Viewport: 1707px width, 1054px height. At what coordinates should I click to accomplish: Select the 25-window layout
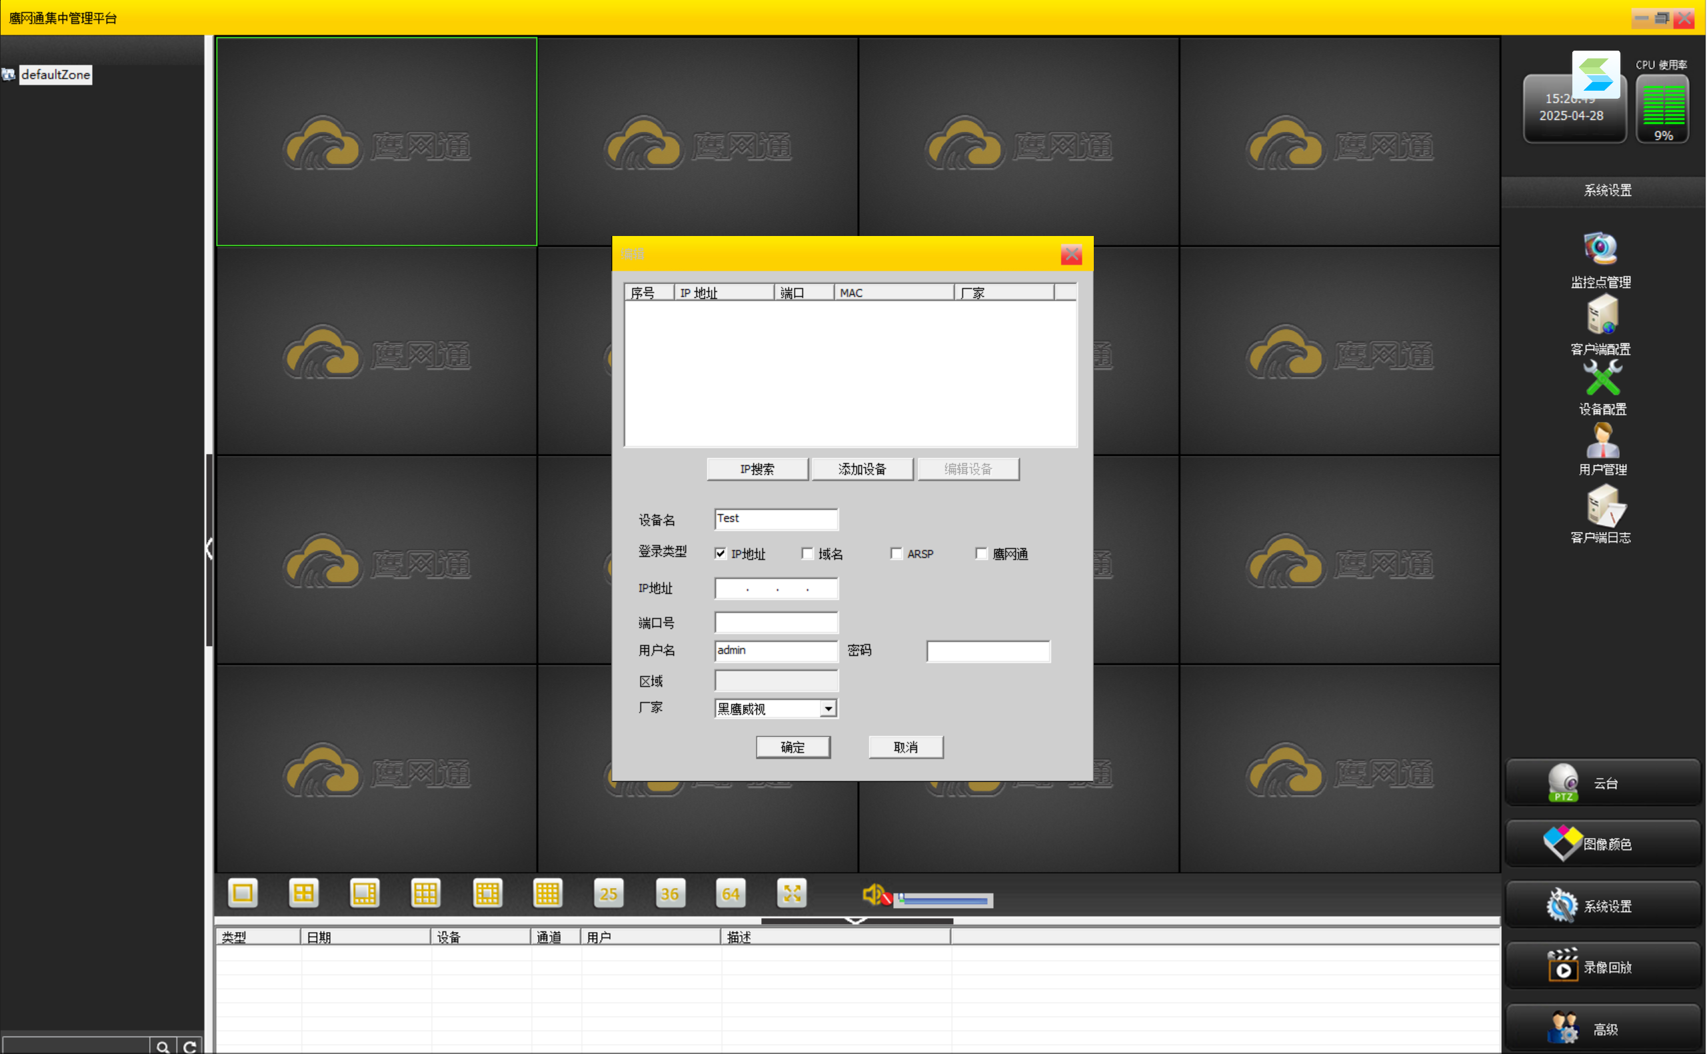(x=609, y=893)
